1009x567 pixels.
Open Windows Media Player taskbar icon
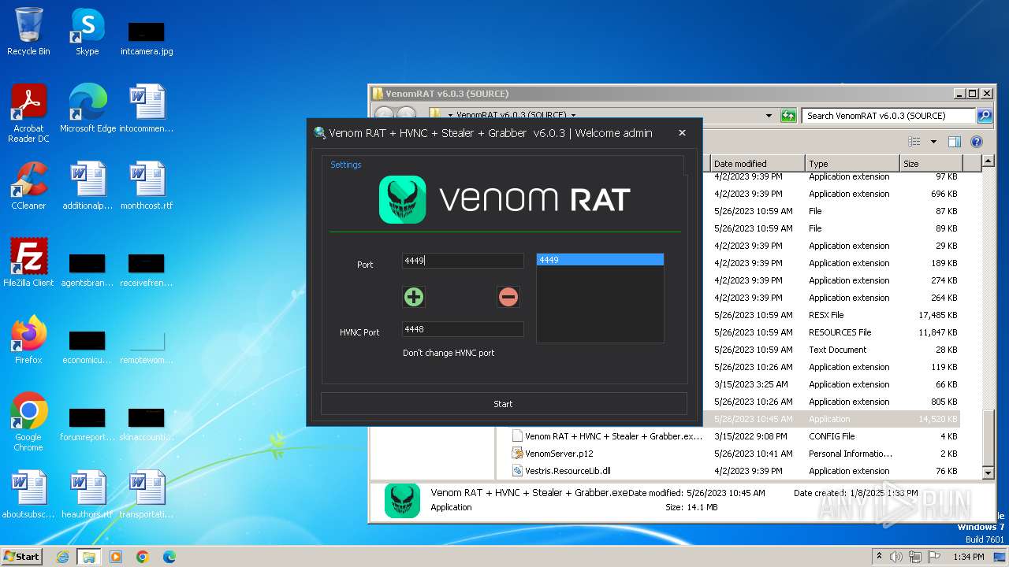[x=116, y=557]
